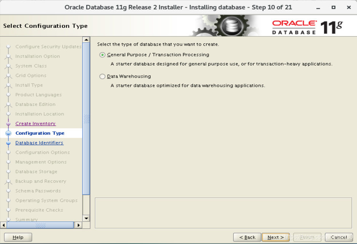Viewport: 357px width, 244px height.
Task: Click the Grid Options step text
Action: coord(31,75)
